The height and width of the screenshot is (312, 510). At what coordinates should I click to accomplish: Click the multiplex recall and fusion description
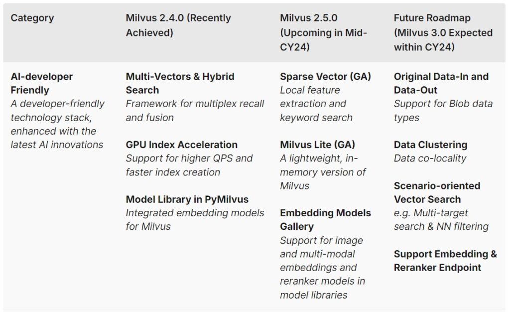195,111
